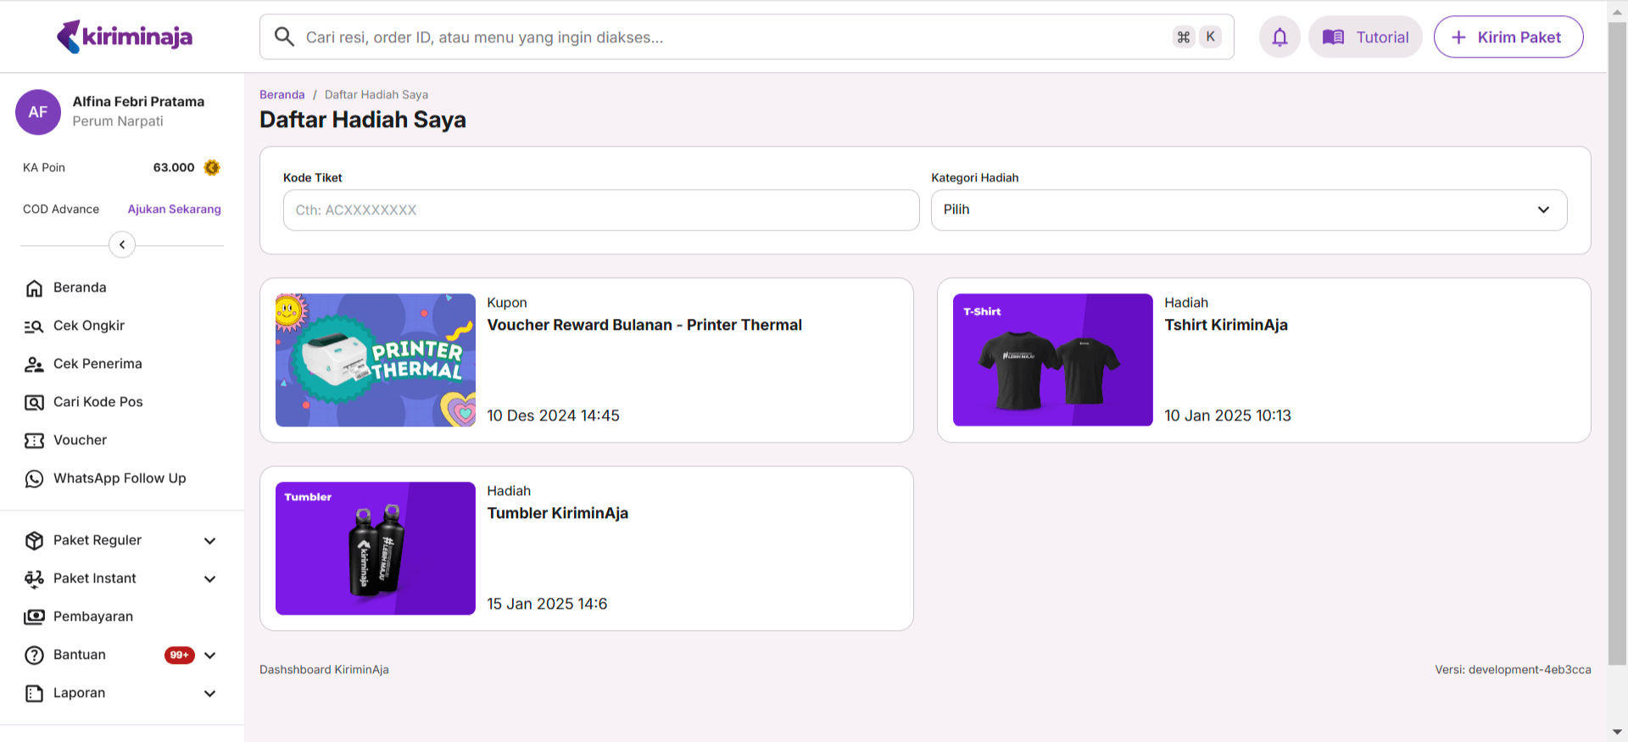
Task: Go to Cari Kode Pos
Action: (x=98, y=402)
